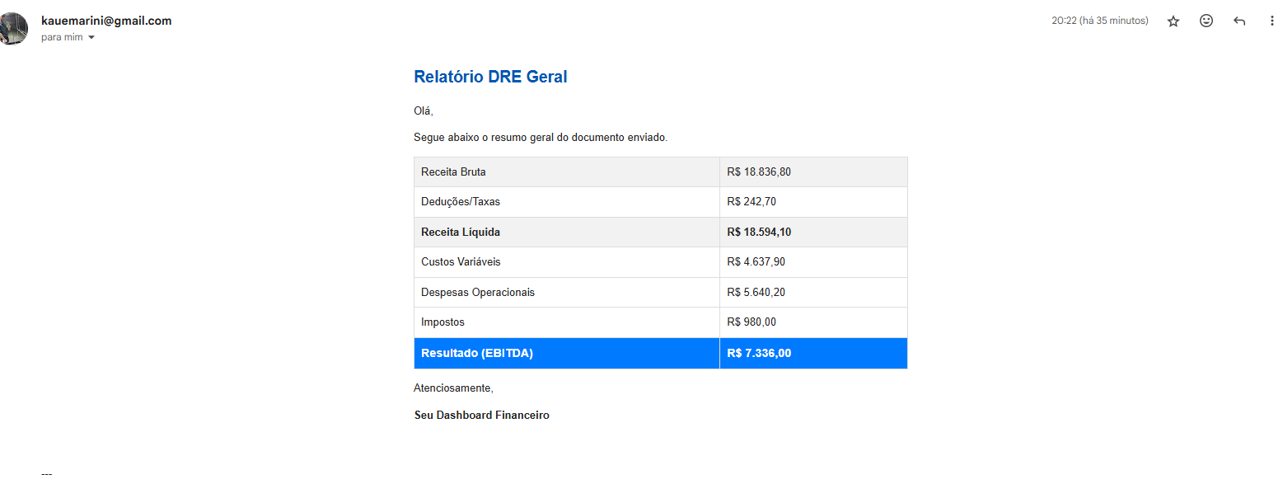Click the Despesas Operacionais row label

tap(477, 293)
